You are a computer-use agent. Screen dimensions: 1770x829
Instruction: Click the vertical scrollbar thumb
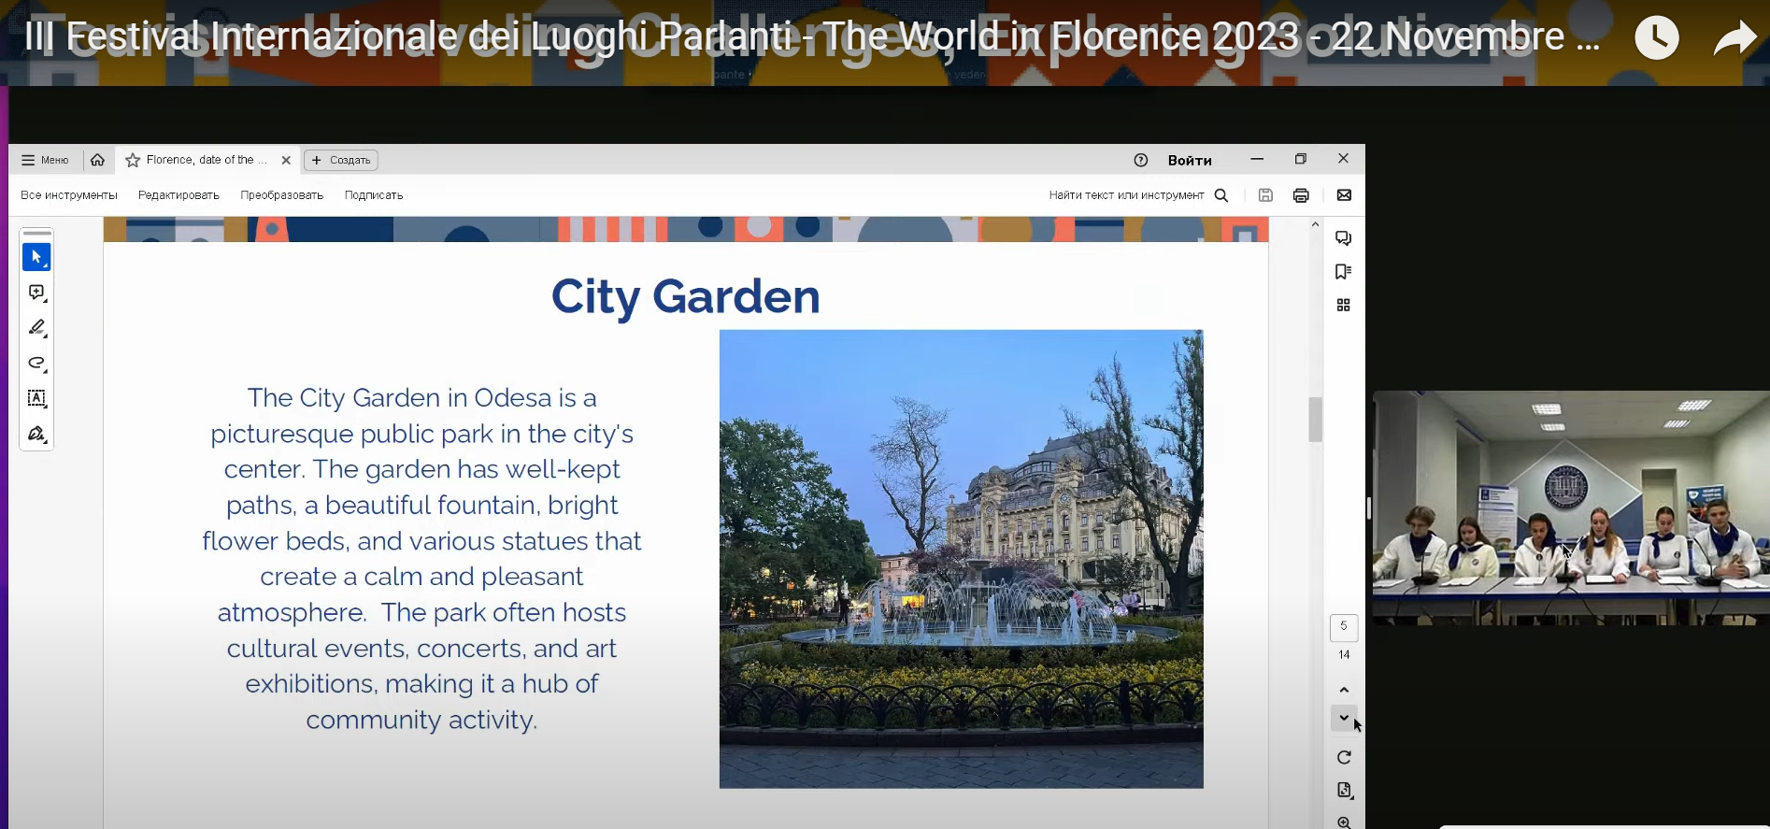[x=1315, y=420]
